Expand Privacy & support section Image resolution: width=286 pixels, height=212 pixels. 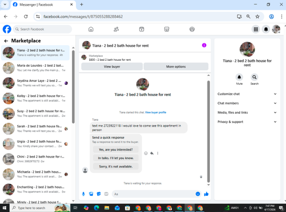247,122
